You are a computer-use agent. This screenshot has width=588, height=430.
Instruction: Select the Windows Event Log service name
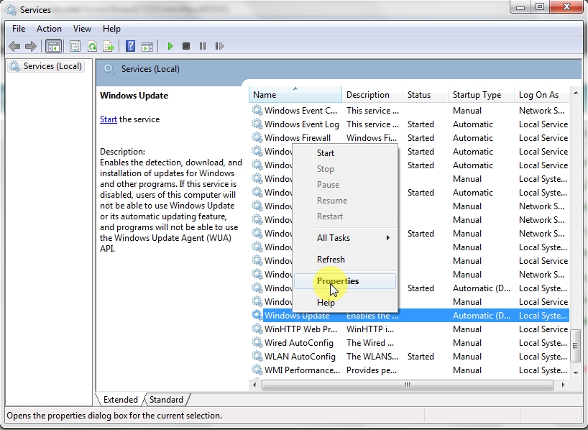coord(301,124)
